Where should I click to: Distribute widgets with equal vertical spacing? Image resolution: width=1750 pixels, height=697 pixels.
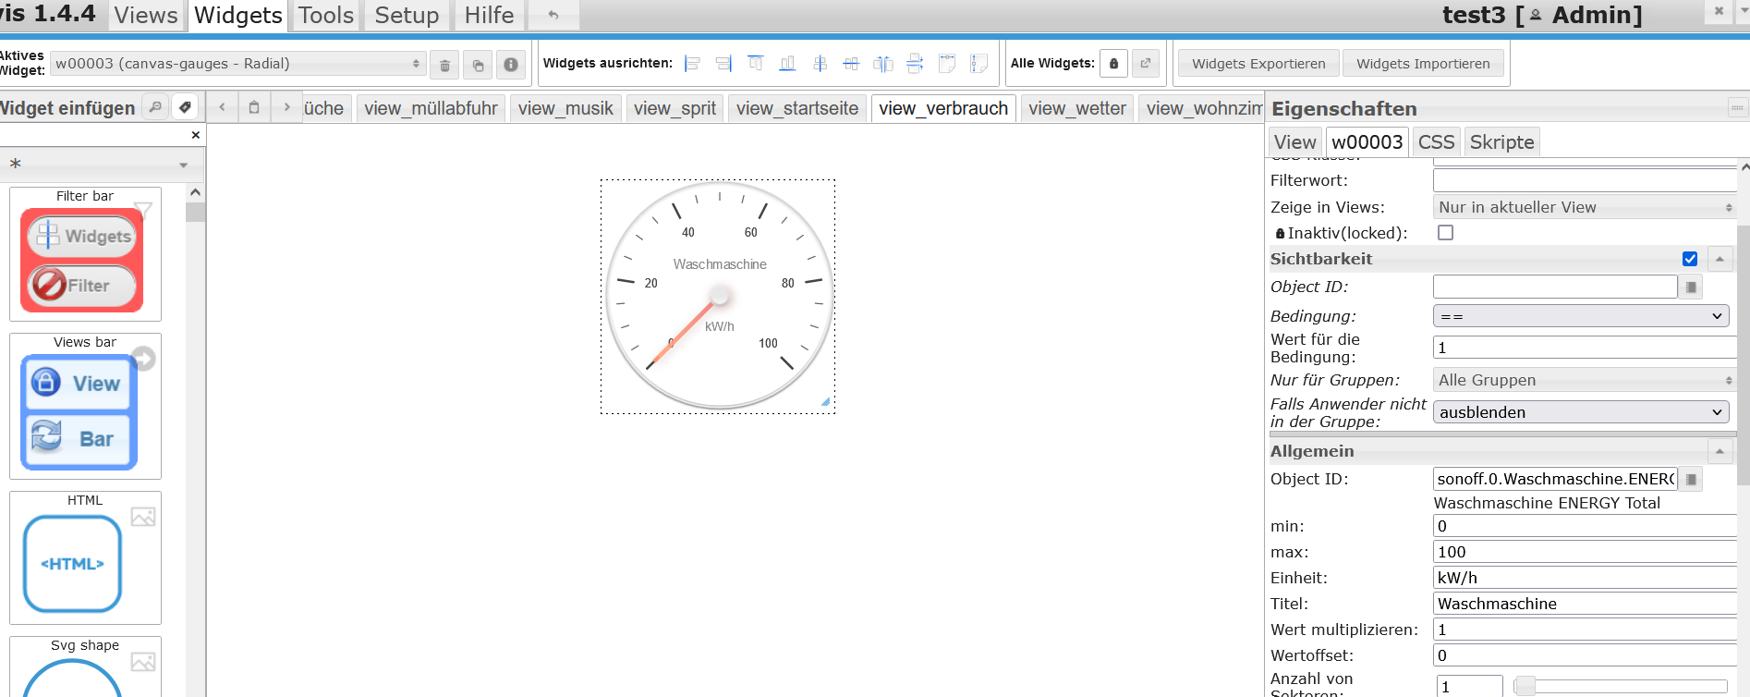pyautogui.click(x=915, y=64)
